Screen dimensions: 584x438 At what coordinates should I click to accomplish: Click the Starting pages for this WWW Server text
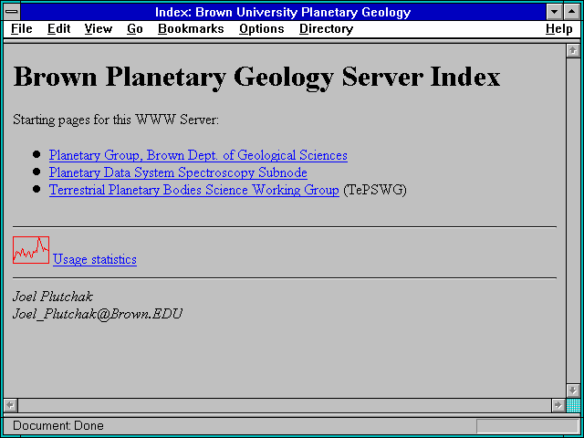pyautogui.click(x=116, y=120)
